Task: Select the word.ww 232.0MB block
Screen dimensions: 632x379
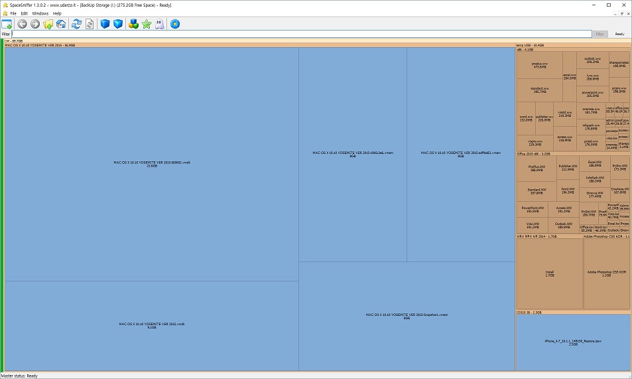Action: 526,118
